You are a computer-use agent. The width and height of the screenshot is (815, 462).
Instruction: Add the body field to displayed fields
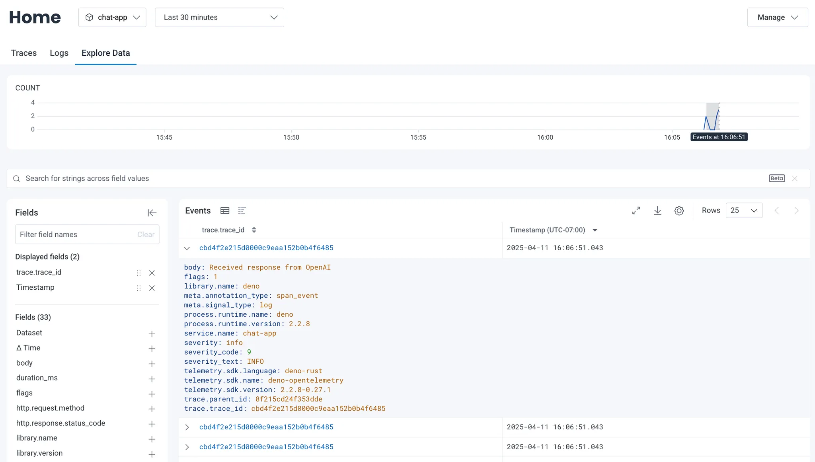point(152,364)
